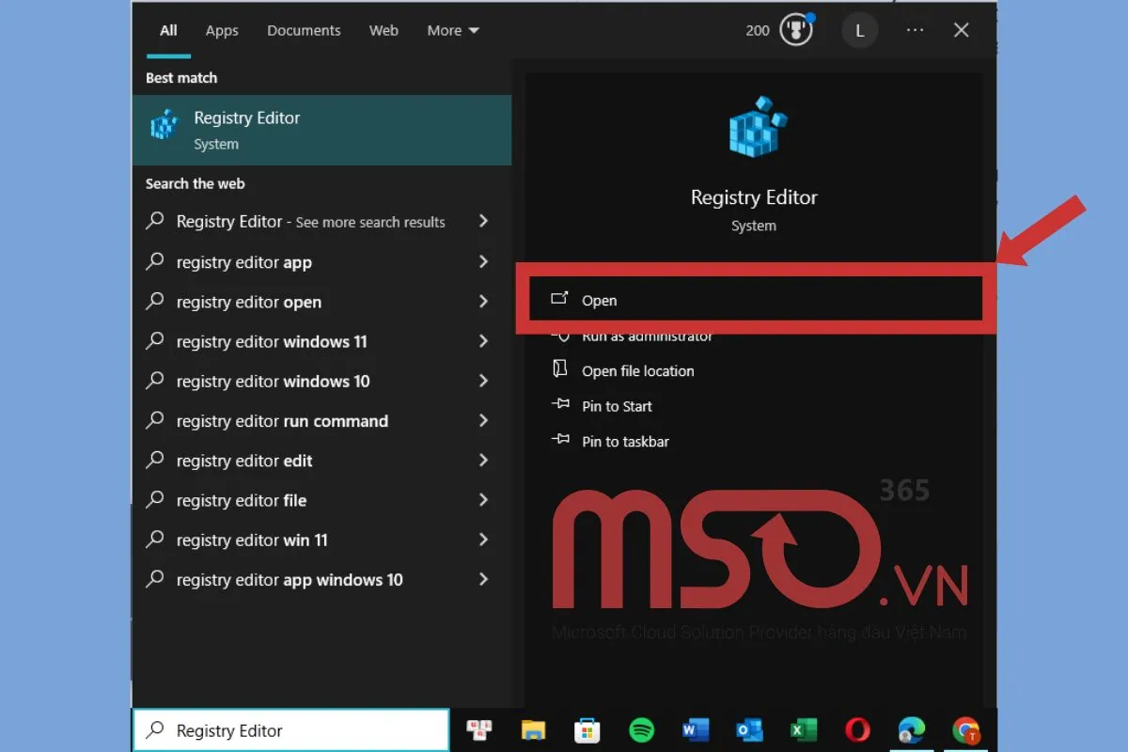This screenshot has width=1128, height=752.
Task: Expand 'registry editor windows 11' suggestion arrow
Action: 483,341
